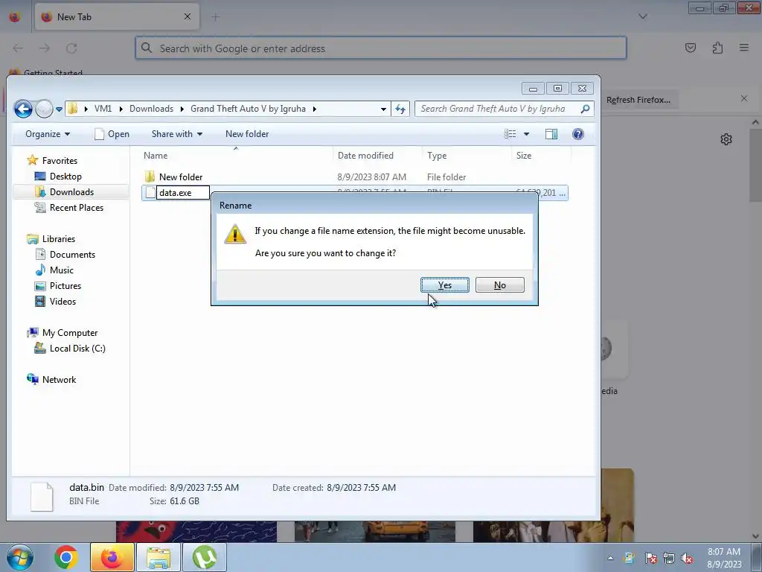Open the Pictures library
The height and width of the screenshot is (572, 762).
coord(65,285)
